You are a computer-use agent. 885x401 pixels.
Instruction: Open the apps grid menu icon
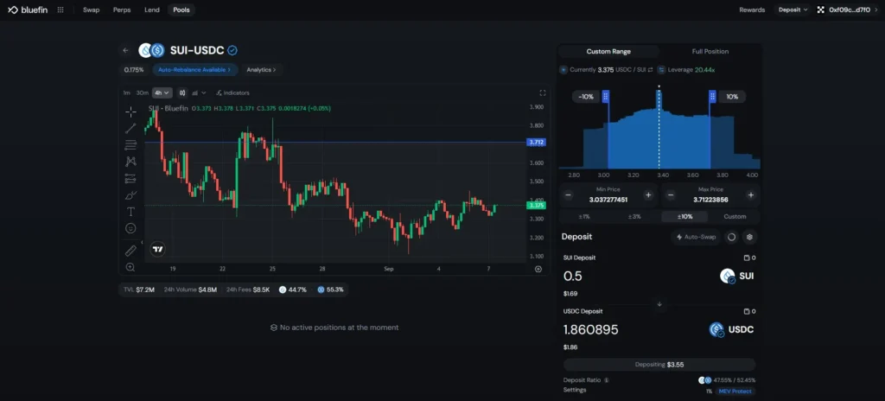click(60, 10)
